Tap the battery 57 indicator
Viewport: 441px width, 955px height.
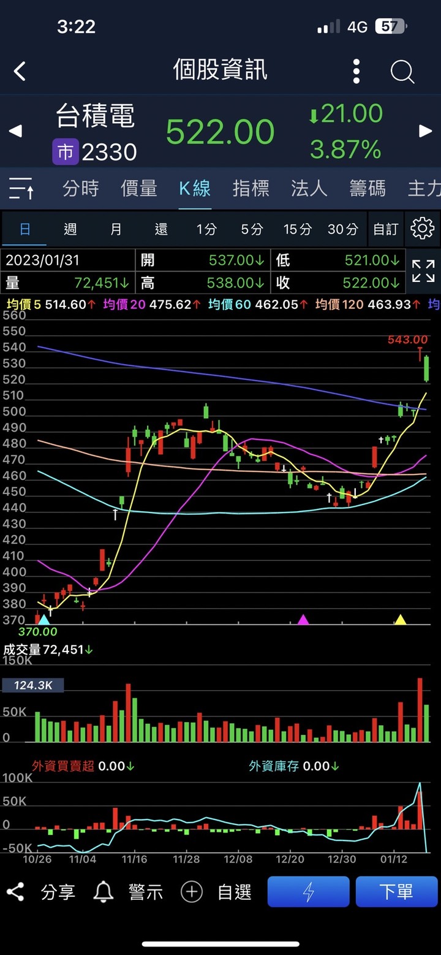(391, 27)
